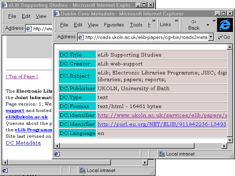Open Edit menu in eLib Supporting Studies window
The image size is (235, 176).
click(x=26, y=16)
